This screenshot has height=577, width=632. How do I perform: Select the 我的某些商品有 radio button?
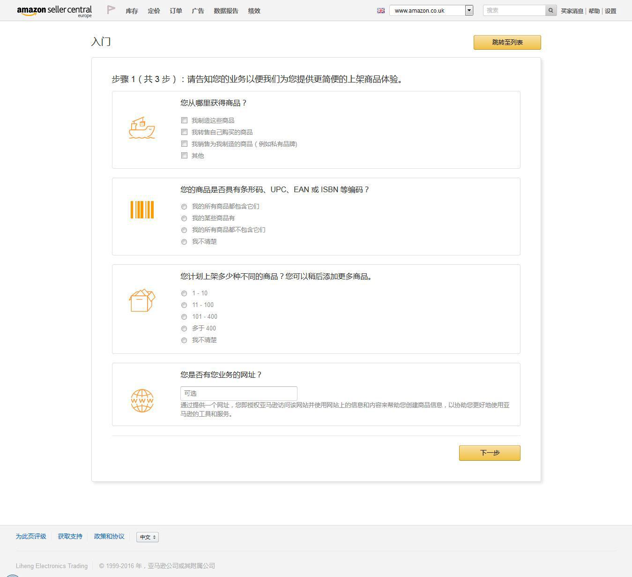click(184, 218)
